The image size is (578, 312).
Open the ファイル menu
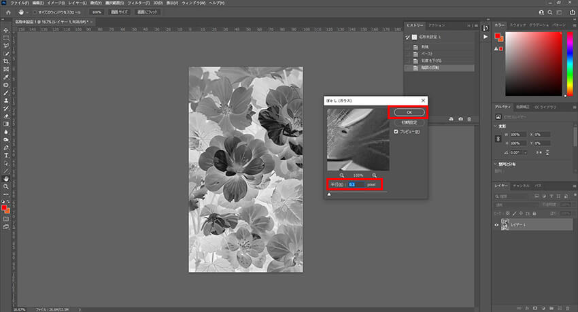[19, 3]
